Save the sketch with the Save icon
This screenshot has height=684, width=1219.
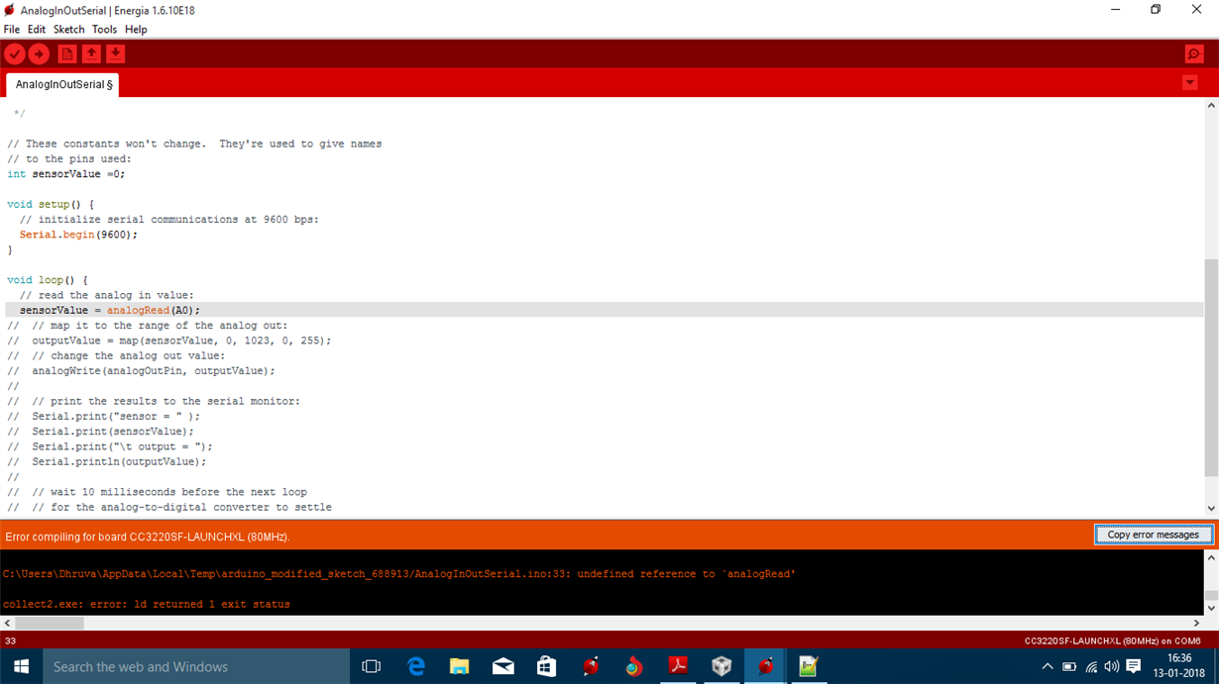(116, 54)
